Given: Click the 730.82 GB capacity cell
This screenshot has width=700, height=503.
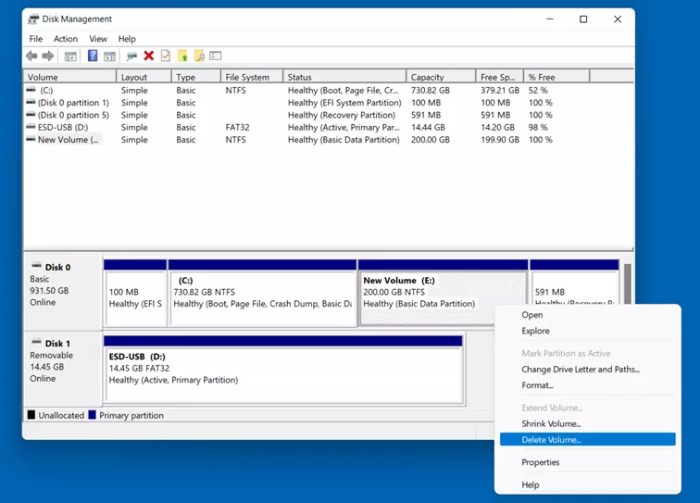Looking at the screenshot, I should tap(431, 90).
